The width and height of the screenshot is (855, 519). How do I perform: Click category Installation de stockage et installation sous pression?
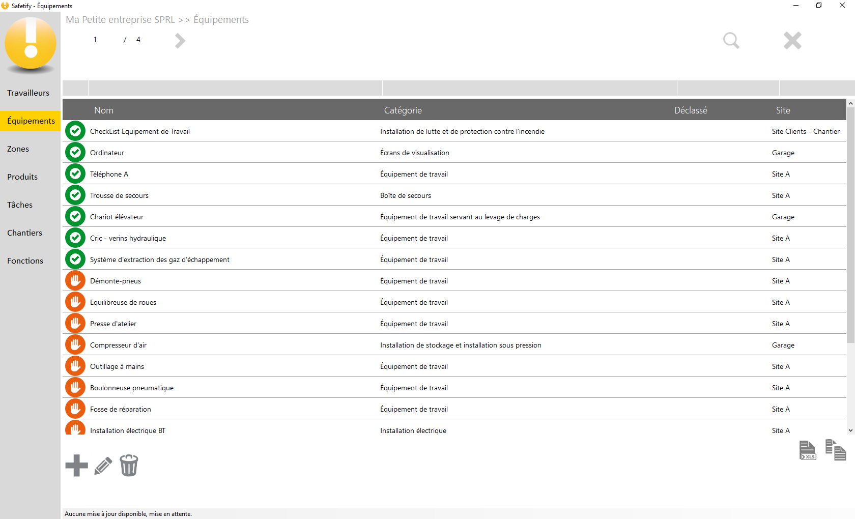pos(461,345)
